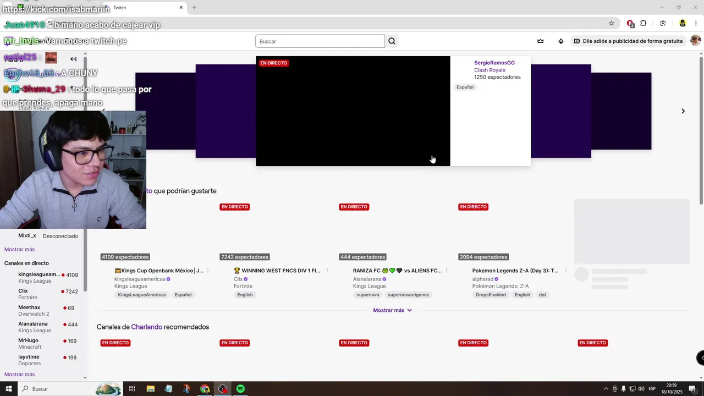The height and width of the screenshot is (396, 704).
Task: Open layvtime Deportes channel in sidebar
Action: (x=41, y=360)
